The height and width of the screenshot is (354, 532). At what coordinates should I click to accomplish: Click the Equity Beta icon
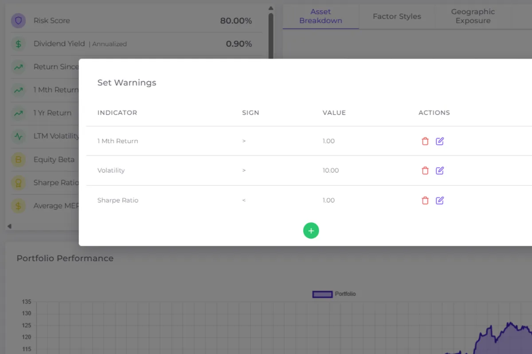pyautogui.click(x=18, y=160)
